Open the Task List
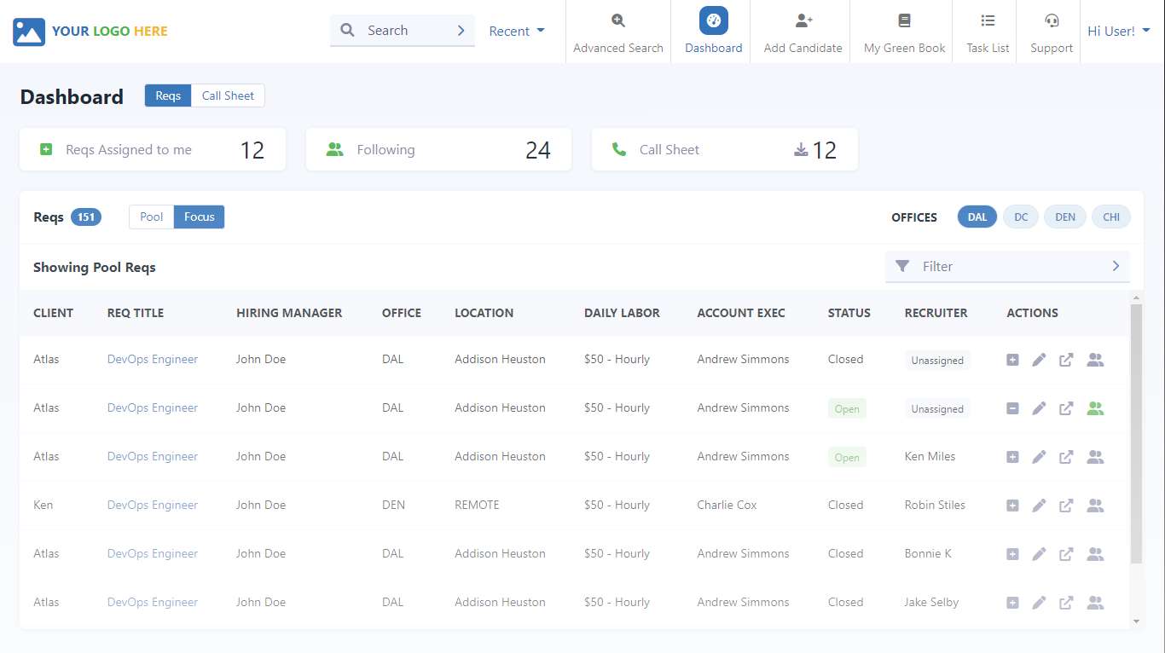 (x=988, y=32)
